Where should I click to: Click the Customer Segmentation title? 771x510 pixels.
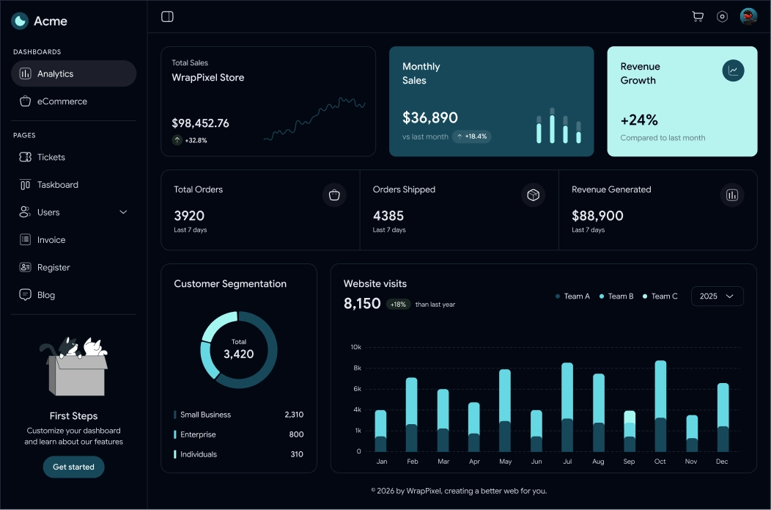(230, 284)
